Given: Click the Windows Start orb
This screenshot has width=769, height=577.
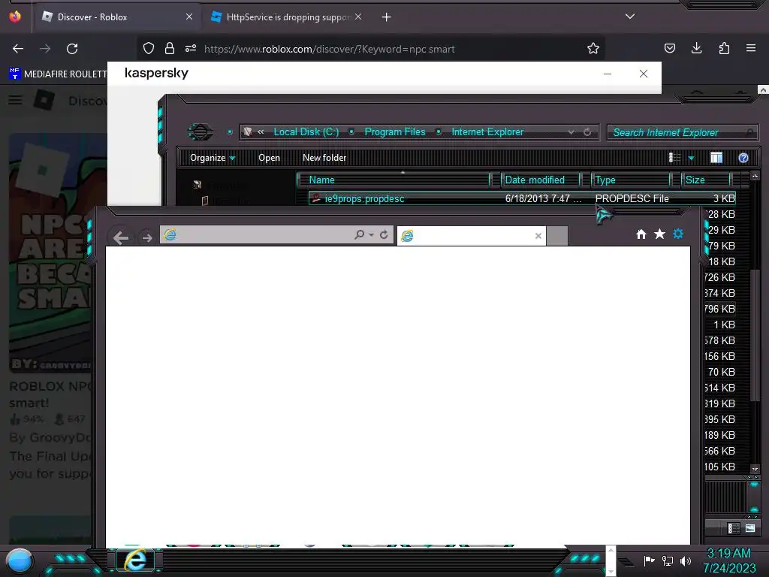Looking at the screenshot, I should click(x=20, y=561).
